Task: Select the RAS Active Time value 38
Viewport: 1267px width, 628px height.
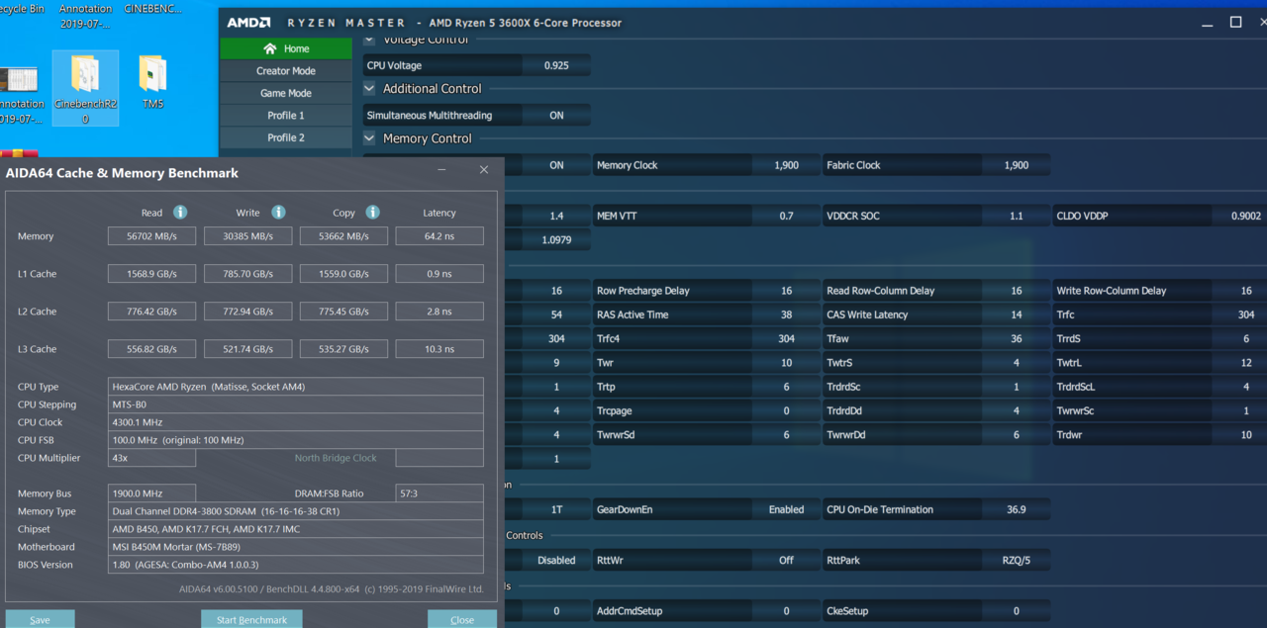Action: (786, 314)
